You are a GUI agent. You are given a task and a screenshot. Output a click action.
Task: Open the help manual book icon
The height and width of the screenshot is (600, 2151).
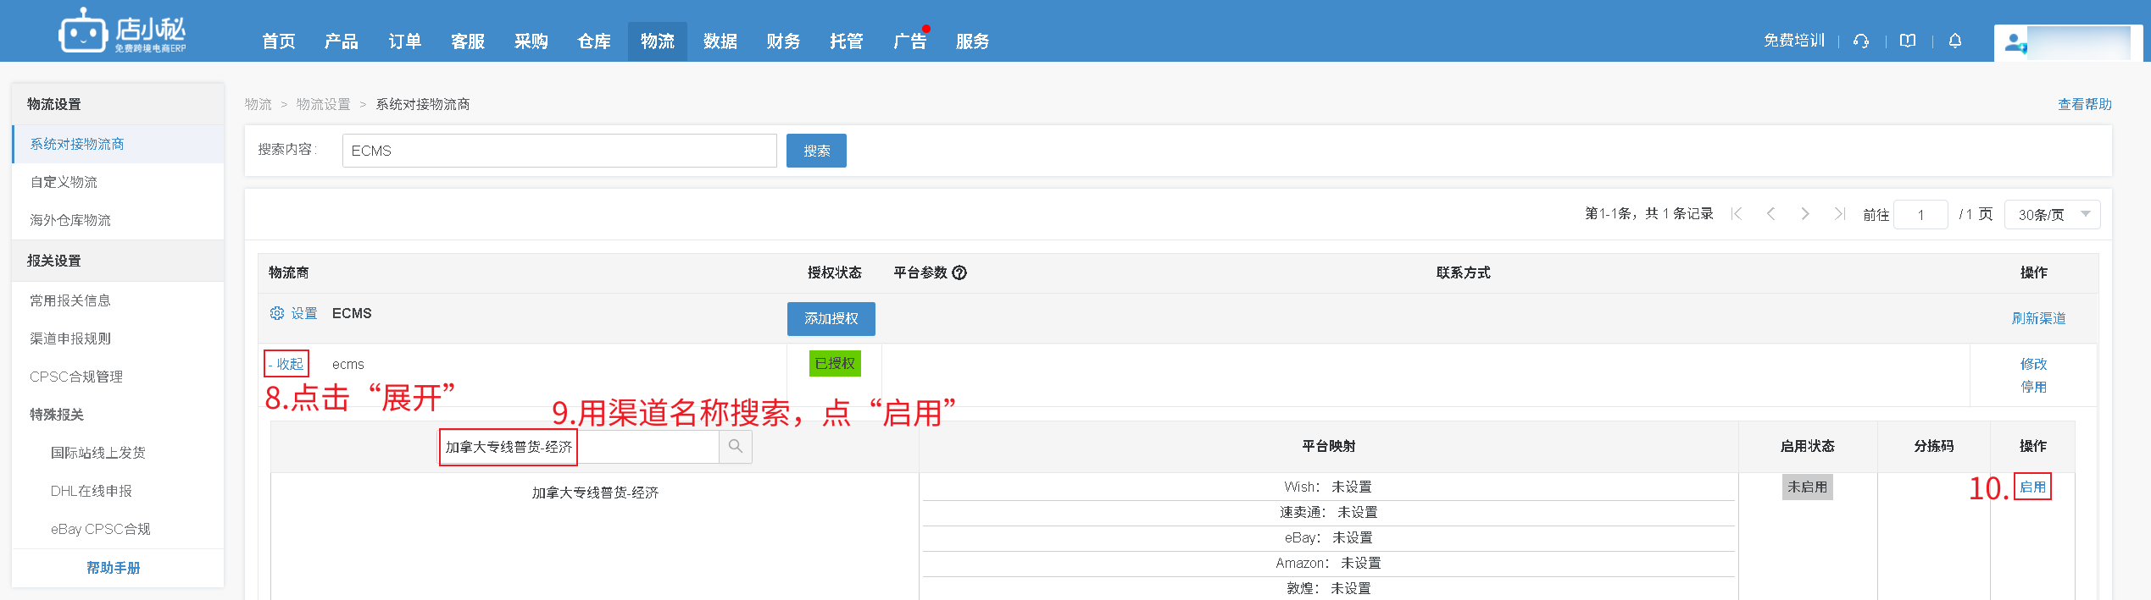(1908, 41)
